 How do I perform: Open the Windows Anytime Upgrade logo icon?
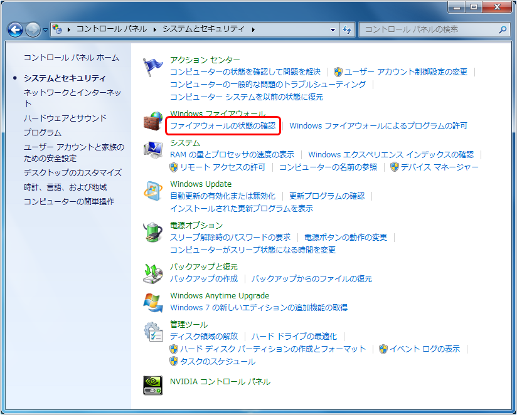coord(152,302)
